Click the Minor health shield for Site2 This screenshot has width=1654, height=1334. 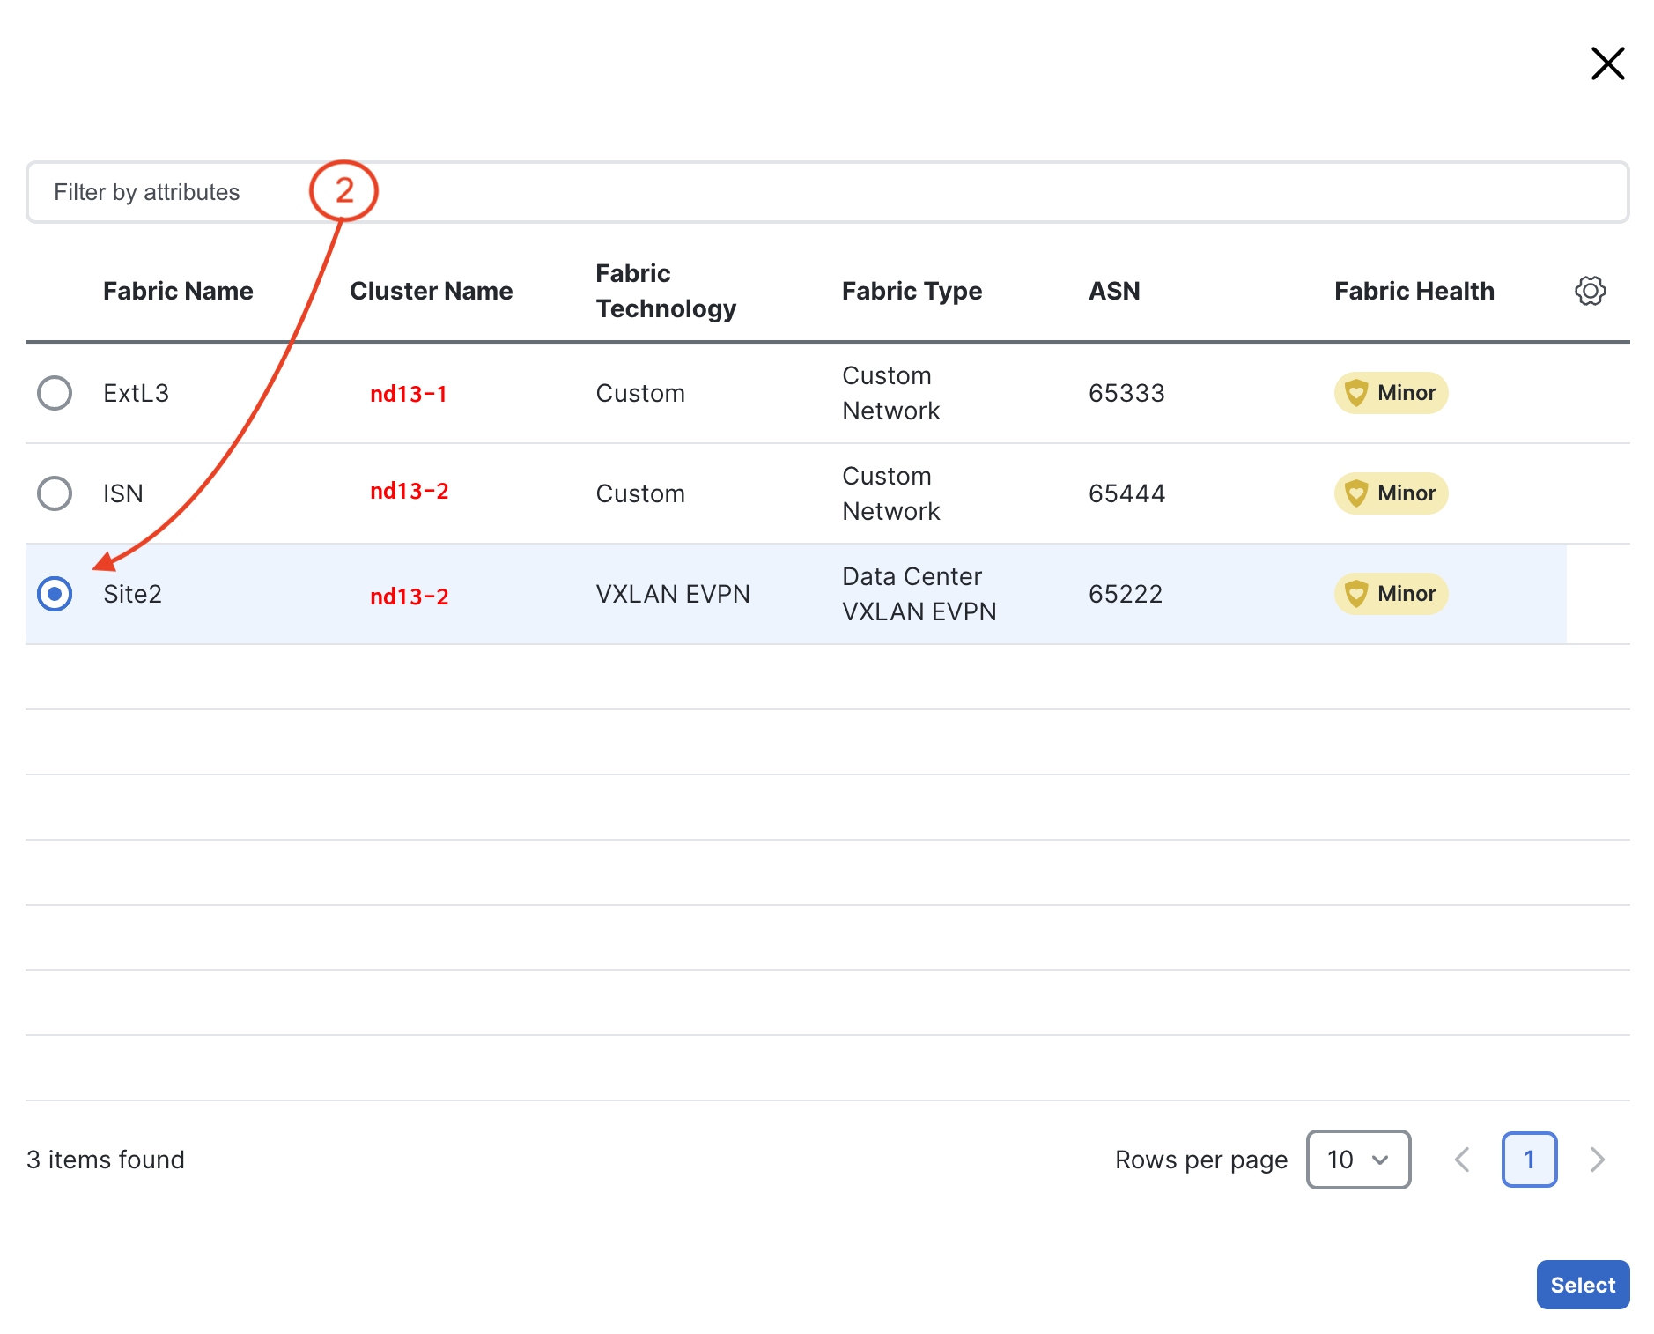pos(1356,594)
